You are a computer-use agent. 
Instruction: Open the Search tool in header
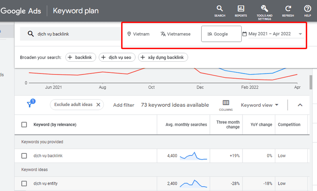coord(220,11)
